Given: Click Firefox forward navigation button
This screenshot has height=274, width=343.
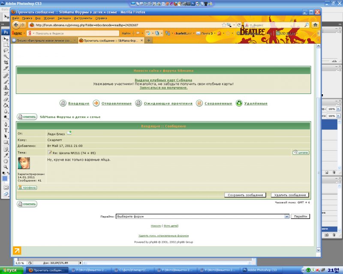Looking at the screenshot, I should [x=23, y=25].
